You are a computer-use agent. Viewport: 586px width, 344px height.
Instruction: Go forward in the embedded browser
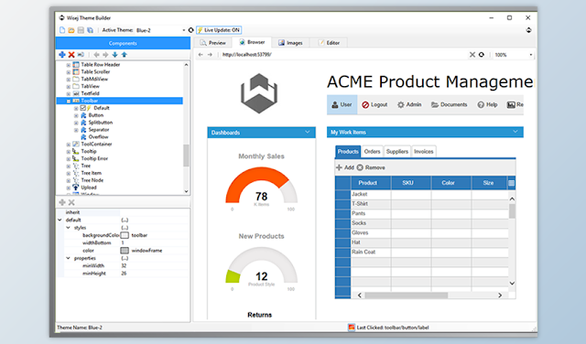pyautogui.click(x=210, y=55)
